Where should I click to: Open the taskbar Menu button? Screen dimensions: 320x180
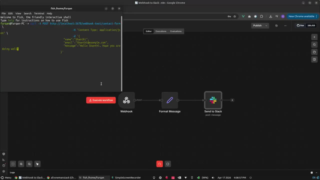[x=6, y=177]
